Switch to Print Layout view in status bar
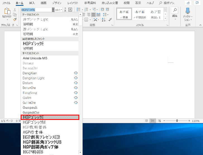 click(x=153, y=121)
